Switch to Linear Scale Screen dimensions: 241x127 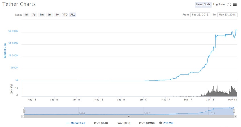(x=203, y=5)
